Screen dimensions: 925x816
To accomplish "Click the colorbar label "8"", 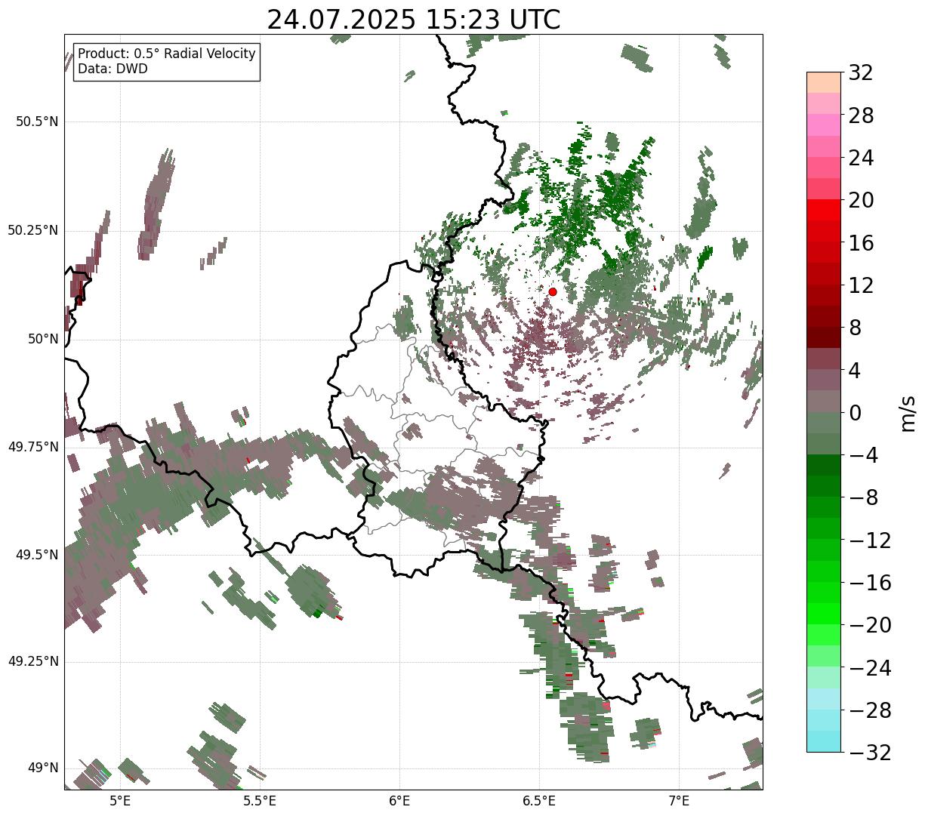I will pos(855,328).
